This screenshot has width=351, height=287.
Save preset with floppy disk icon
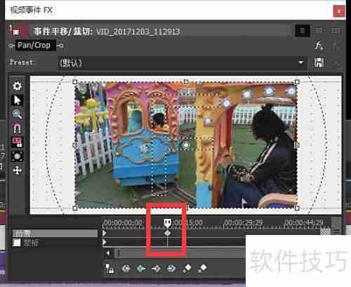(x=319, y=62)
